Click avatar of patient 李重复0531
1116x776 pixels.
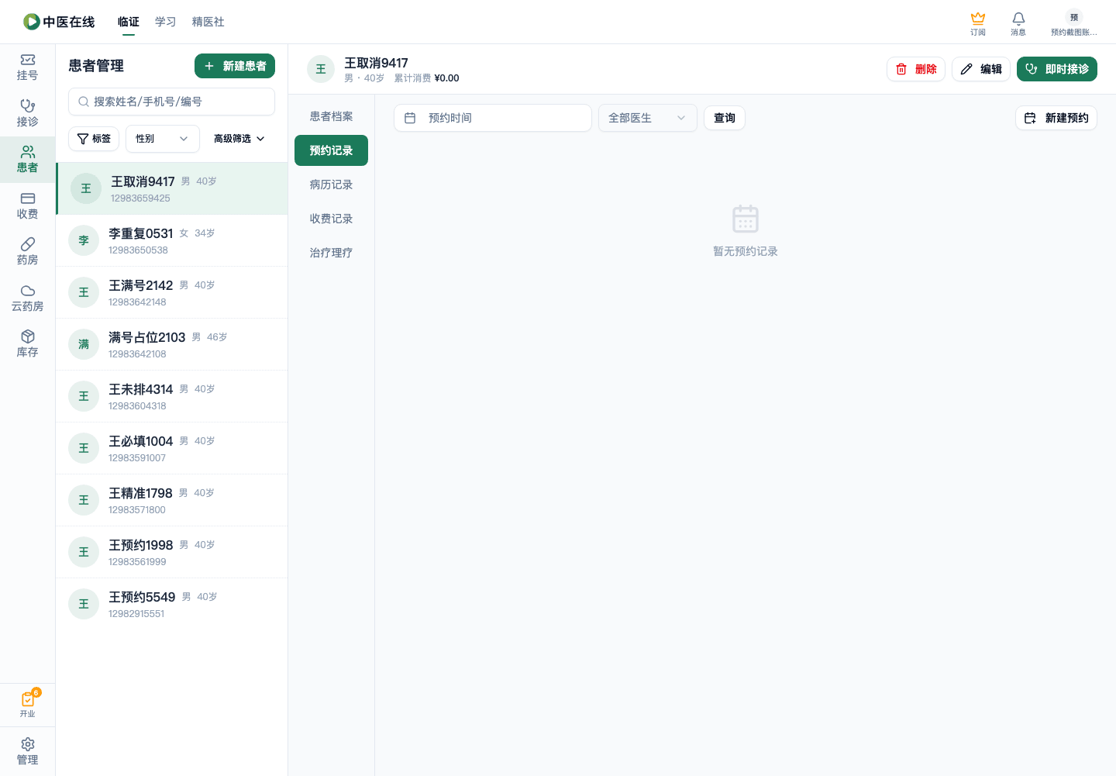84,240
